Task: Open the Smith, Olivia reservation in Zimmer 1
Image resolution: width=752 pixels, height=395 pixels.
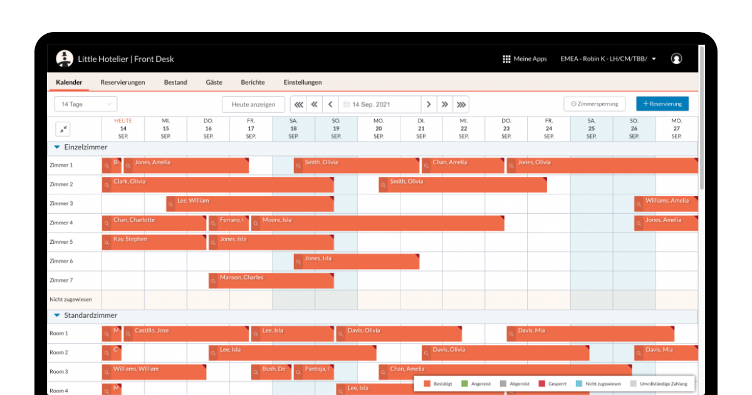Action: [357, 166]
